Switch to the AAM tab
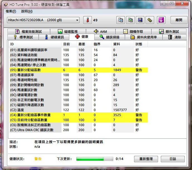This screenshot has height=170, width=192. click(x=101, y=32)
